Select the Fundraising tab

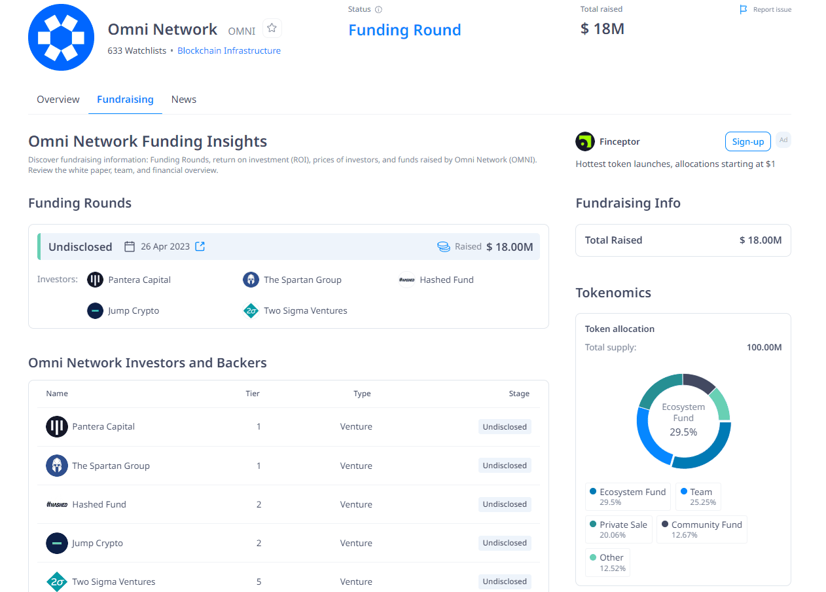click(125, 100)
